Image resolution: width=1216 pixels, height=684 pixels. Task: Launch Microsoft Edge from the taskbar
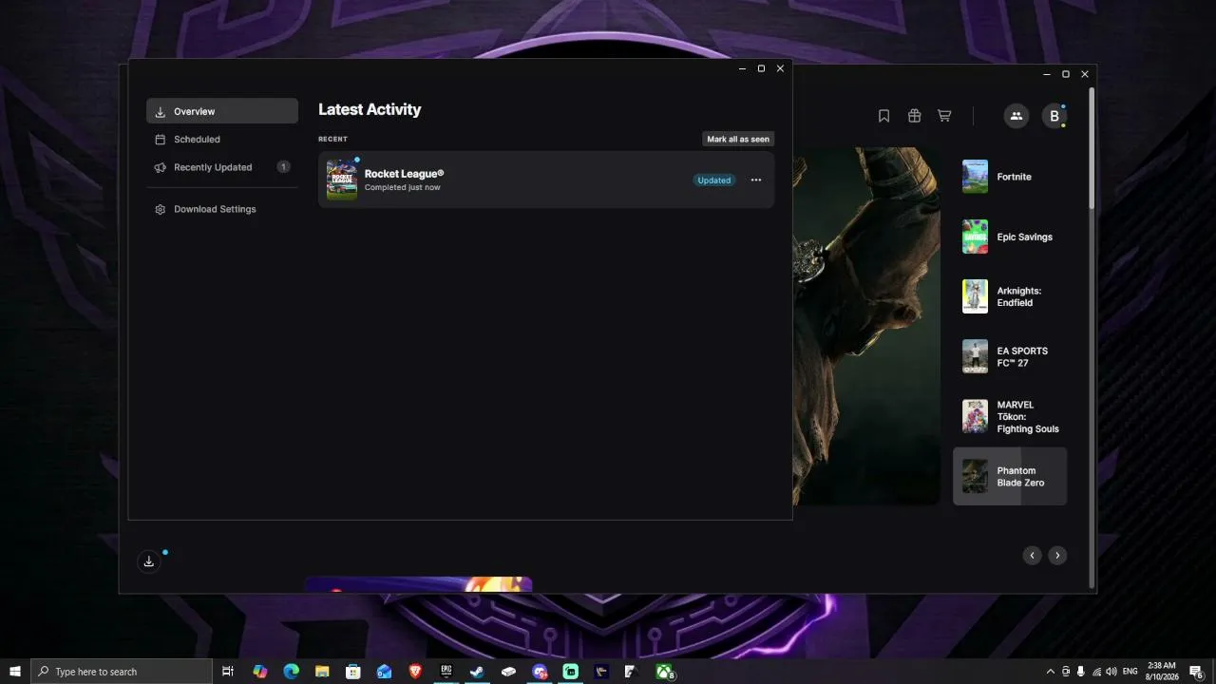pos(292,672)
